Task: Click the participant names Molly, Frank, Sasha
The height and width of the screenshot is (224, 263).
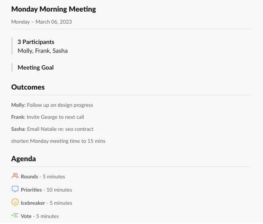Action: [x=43, y=51]
